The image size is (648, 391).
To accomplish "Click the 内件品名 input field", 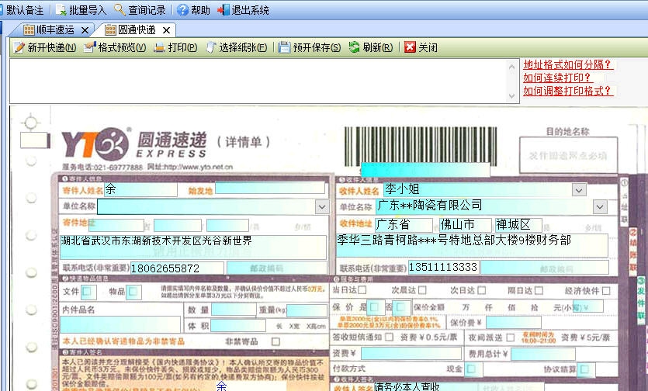I will click(120, 324).
